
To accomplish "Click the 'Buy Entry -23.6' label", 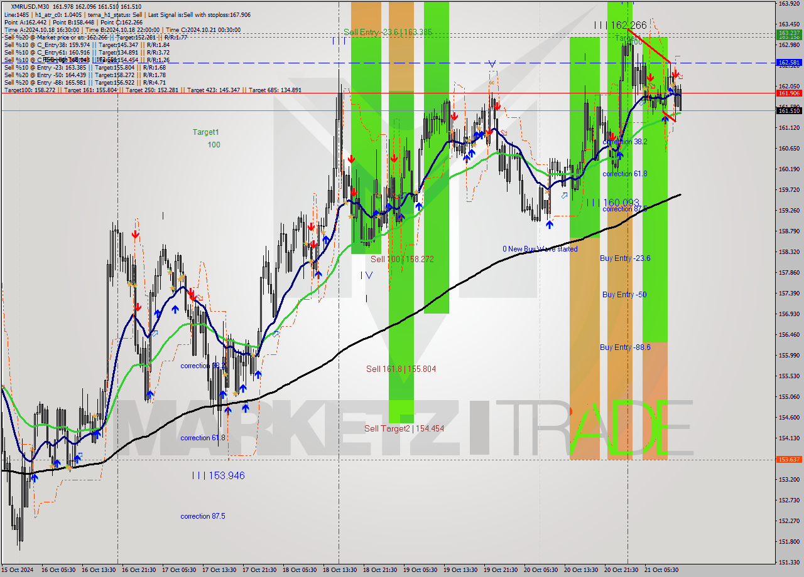I will click(x=625, y=258).
